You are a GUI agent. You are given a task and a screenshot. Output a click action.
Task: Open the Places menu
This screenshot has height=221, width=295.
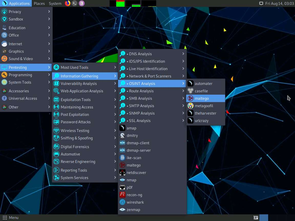(x=39, y=3)
